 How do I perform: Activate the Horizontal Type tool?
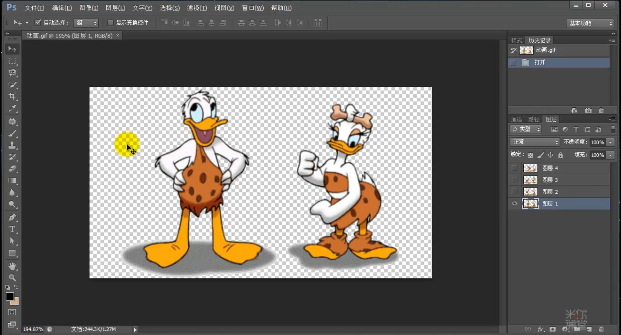[x=12, y=229]
